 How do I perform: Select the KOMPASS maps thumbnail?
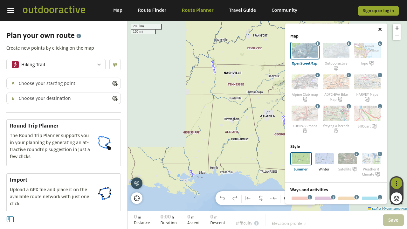[x=305, y=114]
